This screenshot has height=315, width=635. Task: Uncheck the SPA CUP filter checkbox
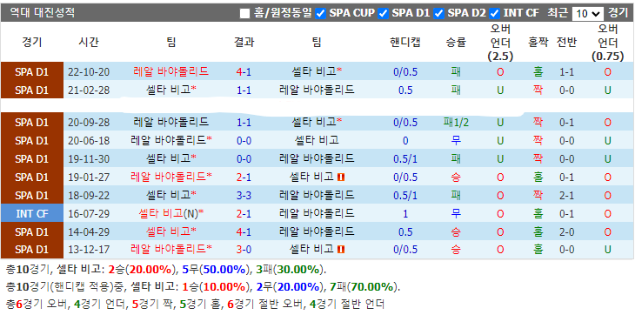pos(320,13)
